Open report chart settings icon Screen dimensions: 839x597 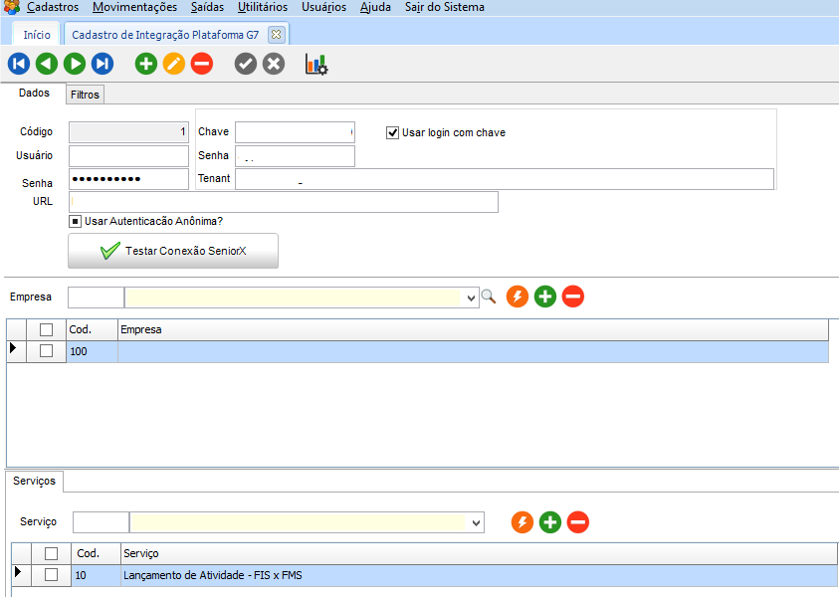click(x=316, y=65)
